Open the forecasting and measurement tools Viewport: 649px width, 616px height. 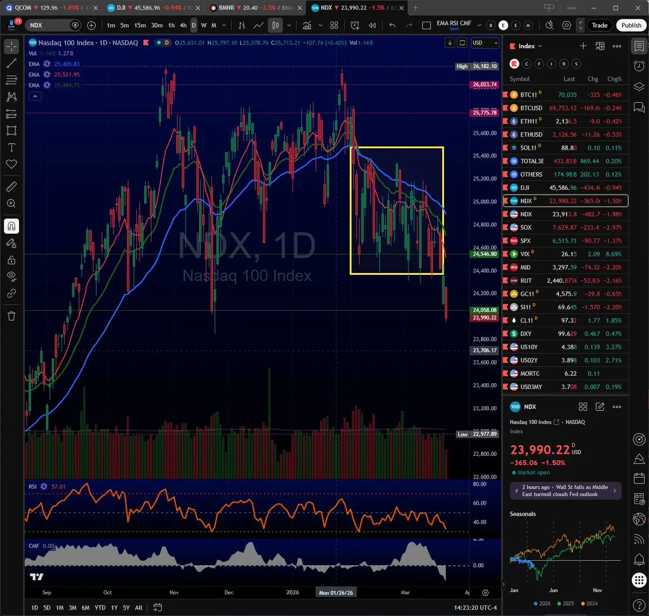coord(11,114)
